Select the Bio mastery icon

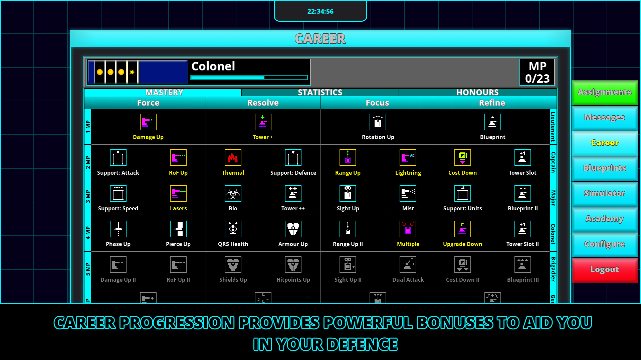pyautogui.click(x=233, y=193)
